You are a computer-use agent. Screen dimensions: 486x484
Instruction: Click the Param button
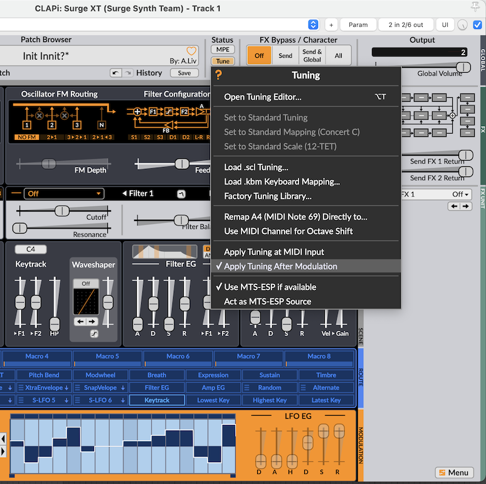click(358, 25)
